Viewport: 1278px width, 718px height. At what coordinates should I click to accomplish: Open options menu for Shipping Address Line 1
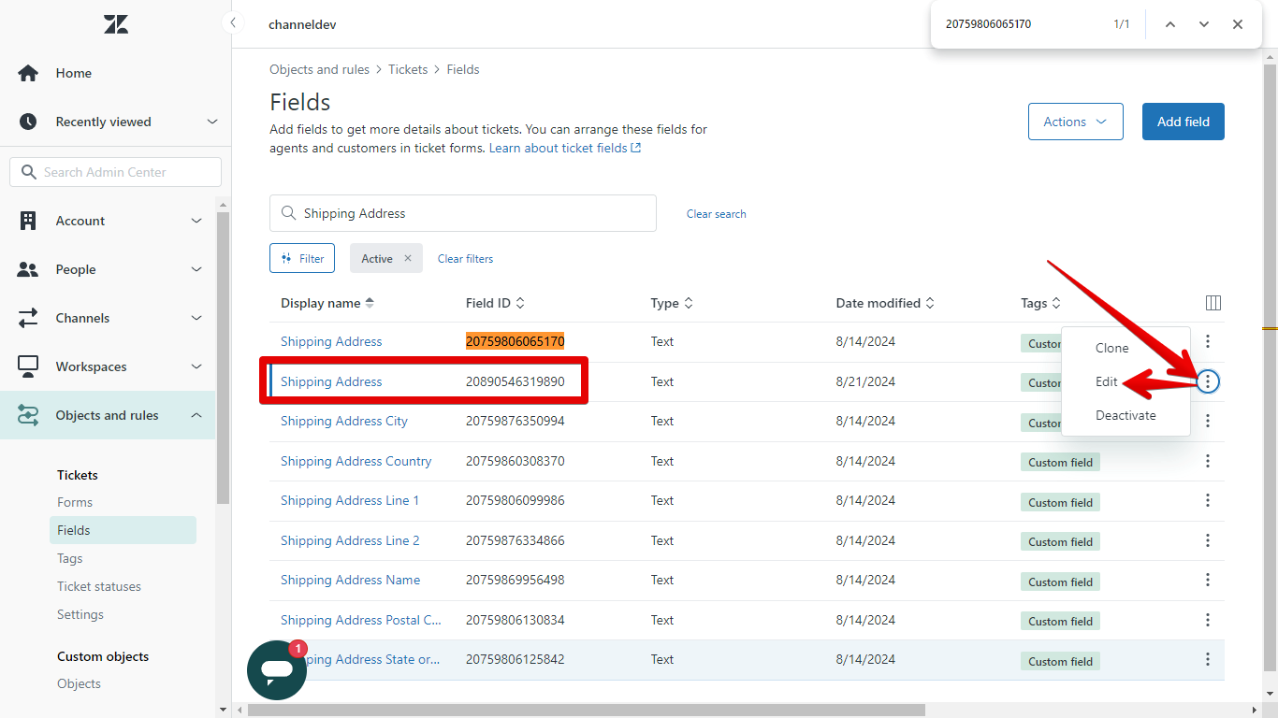pos(1208,500)
